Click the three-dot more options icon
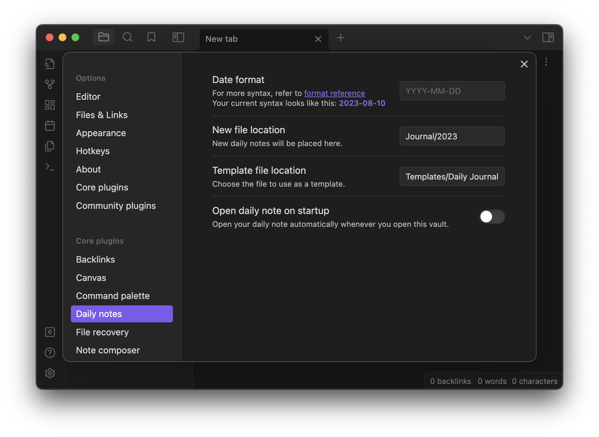This screenshot has width=599, height=437. coord(546,62)
